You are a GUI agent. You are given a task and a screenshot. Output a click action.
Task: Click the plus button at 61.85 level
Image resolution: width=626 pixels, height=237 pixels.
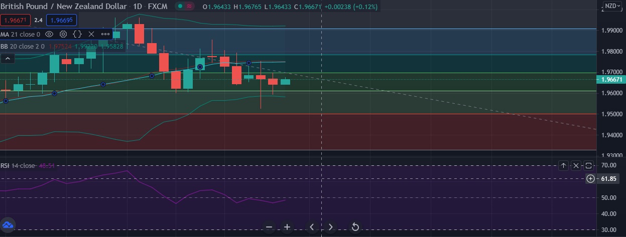[x=591, y=178]
